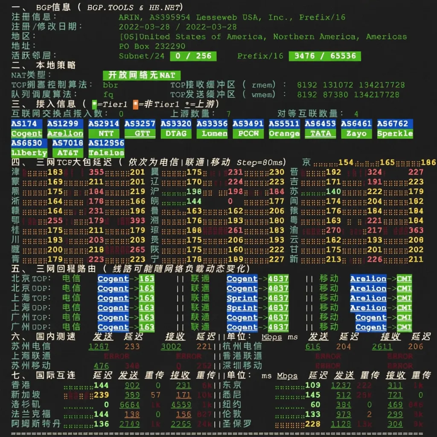Click the wmem buffer values '8192 87380 134217728'
Viewport: 437px width, 437px height.
pos(348,95)
